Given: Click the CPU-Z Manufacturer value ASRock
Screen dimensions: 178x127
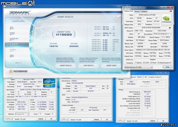Looking at the screenshot, I should (90, 81).
